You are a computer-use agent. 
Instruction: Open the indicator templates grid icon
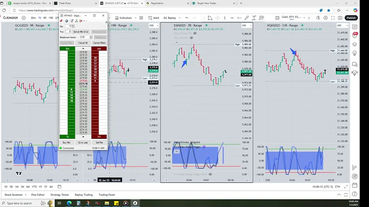141,18
